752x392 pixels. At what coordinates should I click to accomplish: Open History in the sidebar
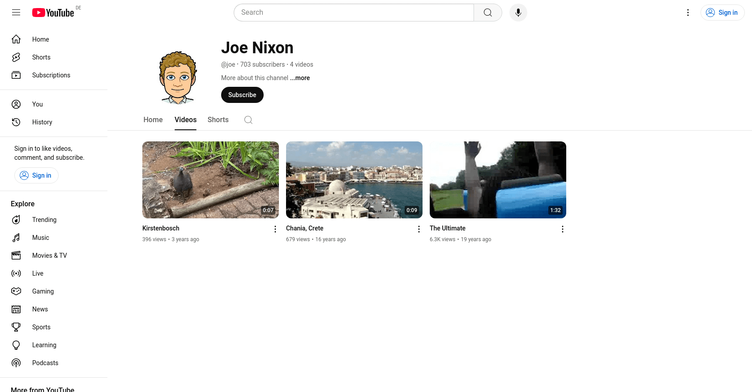coord(42,122)
